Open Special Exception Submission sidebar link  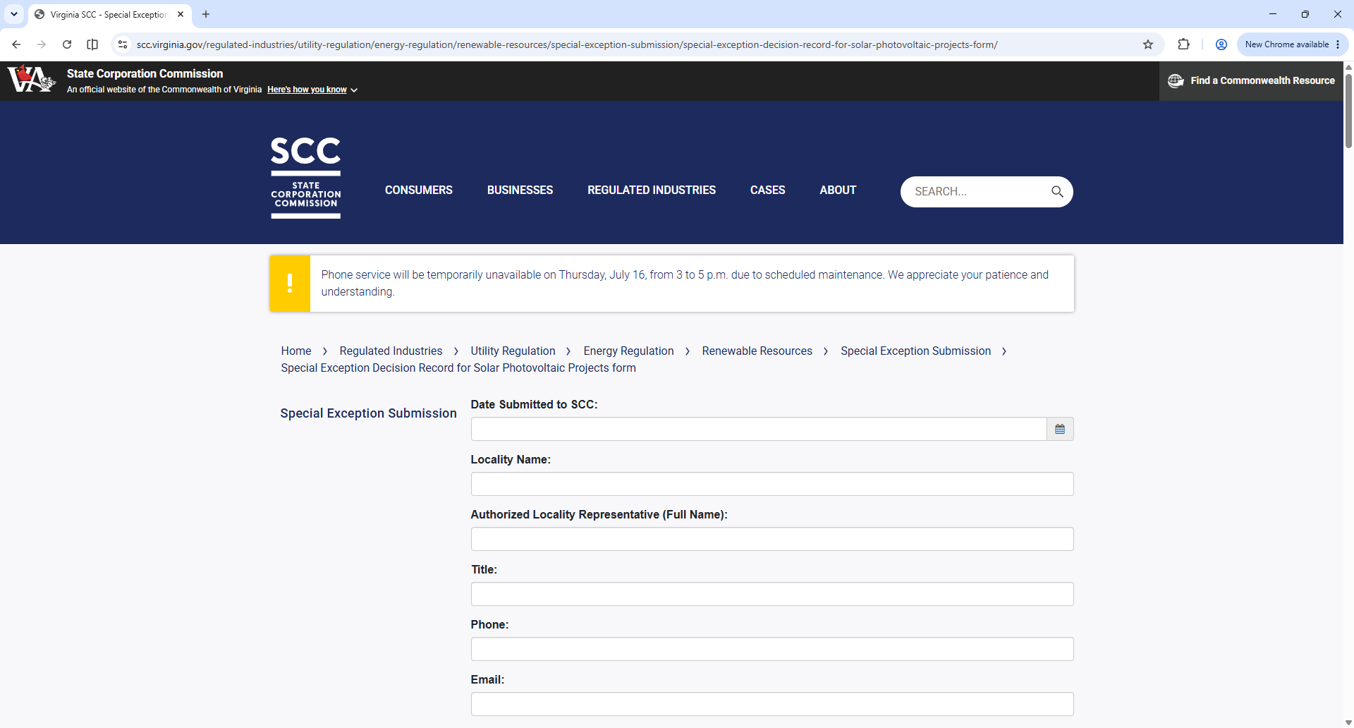click(368, 413)
